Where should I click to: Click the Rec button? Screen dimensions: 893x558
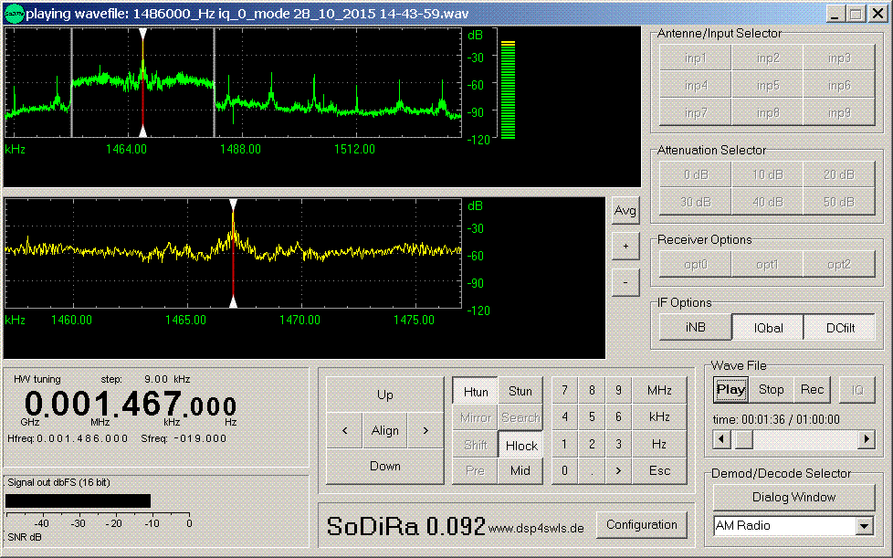click(812, 389)
